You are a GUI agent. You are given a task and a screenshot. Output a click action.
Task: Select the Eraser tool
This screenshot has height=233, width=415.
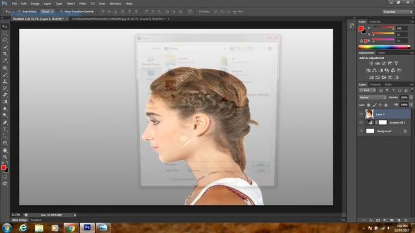pyautogui.click(x=5, y=94)
